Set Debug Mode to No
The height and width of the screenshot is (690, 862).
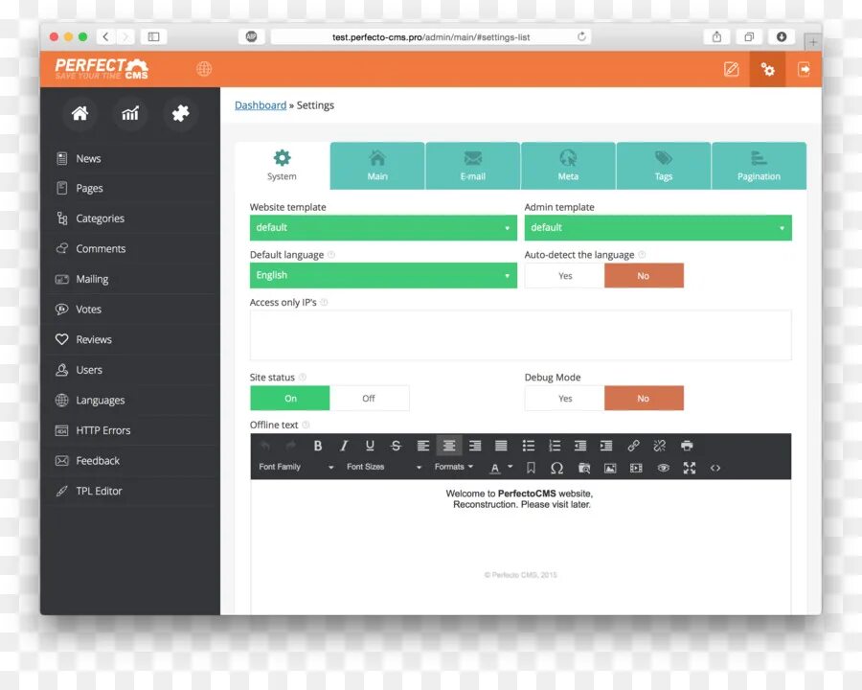point(644,399)
